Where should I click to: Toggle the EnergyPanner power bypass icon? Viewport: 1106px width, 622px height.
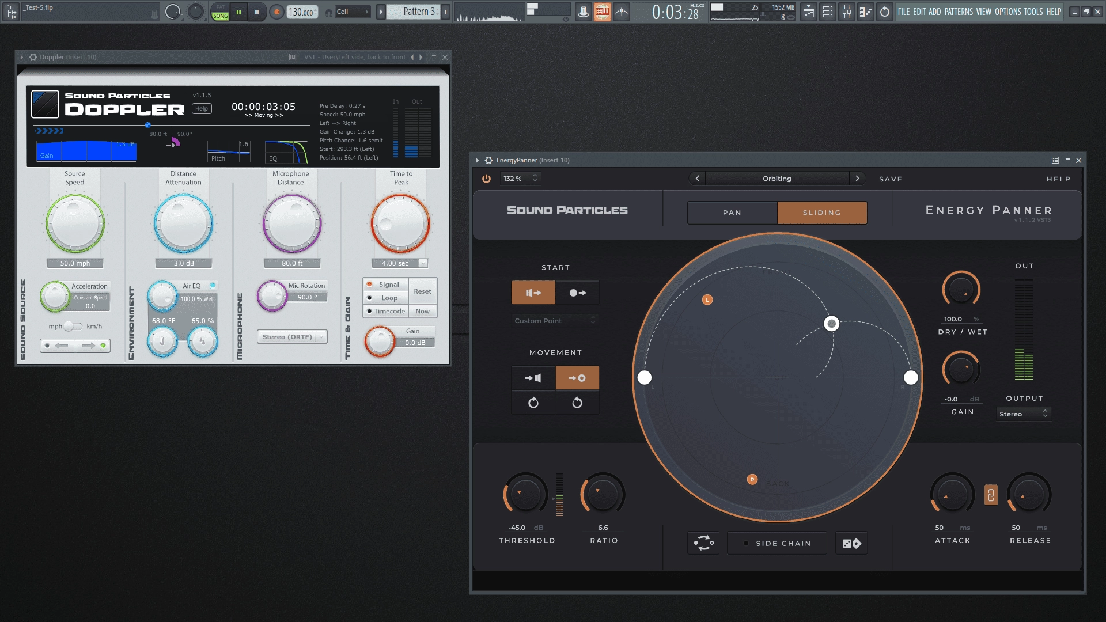point(487,179)
